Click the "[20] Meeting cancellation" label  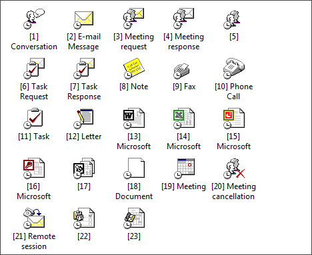click(233, 191)
